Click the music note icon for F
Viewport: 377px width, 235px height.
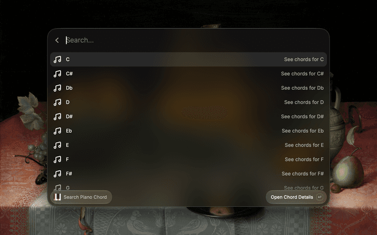pos(57,159)
